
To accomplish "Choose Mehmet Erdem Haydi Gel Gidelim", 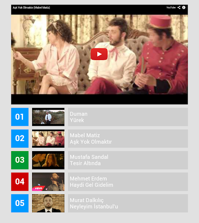I will pyautogui.click(x=128, y=182).
